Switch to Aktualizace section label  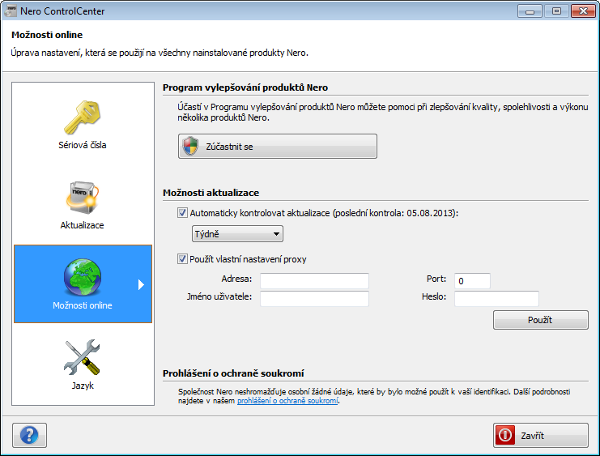(83, 225)
